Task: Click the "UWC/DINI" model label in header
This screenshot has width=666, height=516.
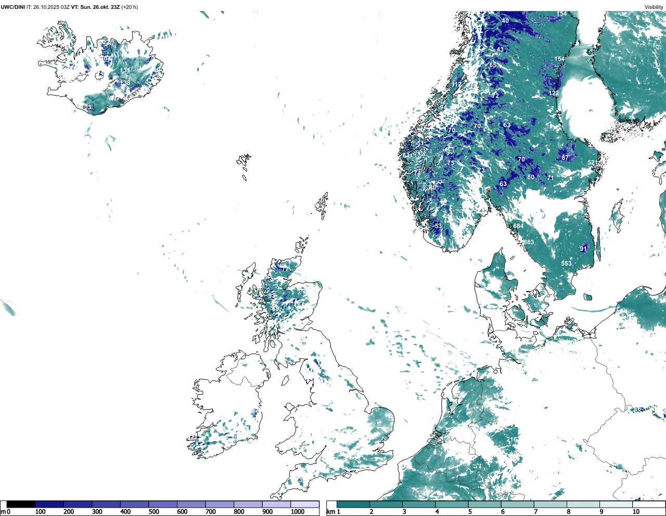Action: coord(13,7)
